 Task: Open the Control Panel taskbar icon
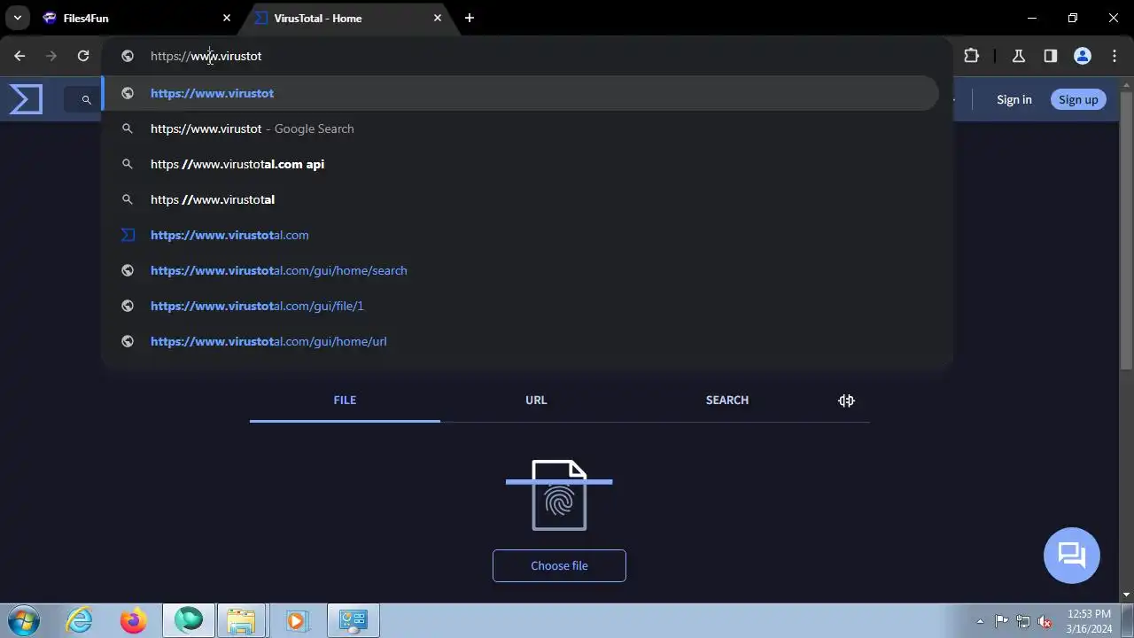[x=353, y=620]
